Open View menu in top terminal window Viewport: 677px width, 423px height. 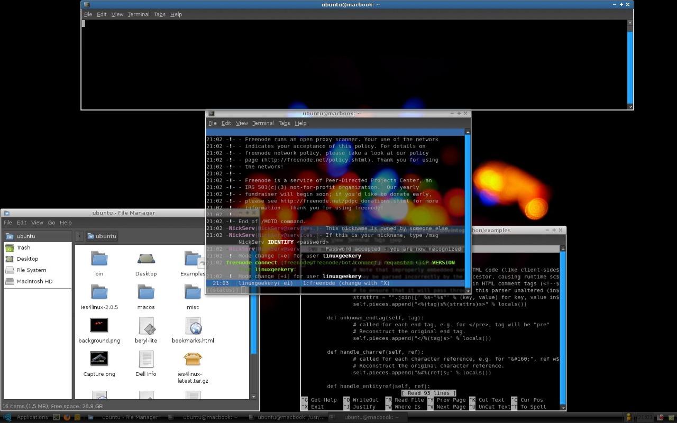(x=117, y=14)
